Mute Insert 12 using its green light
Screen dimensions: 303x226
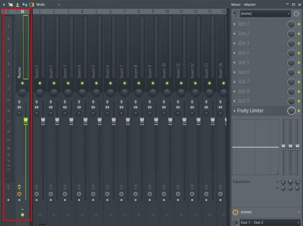coord(195,83)
